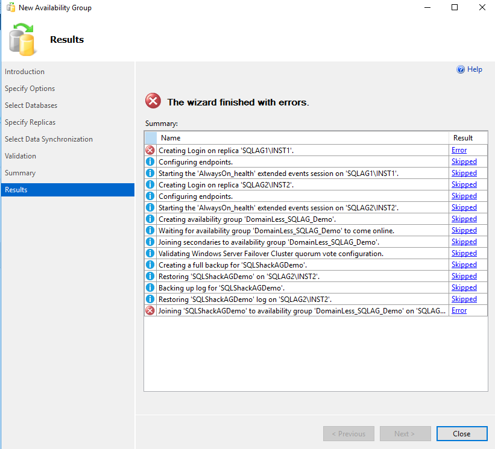
Task: Select the Specify Replicas step
Action: [30, 122]
